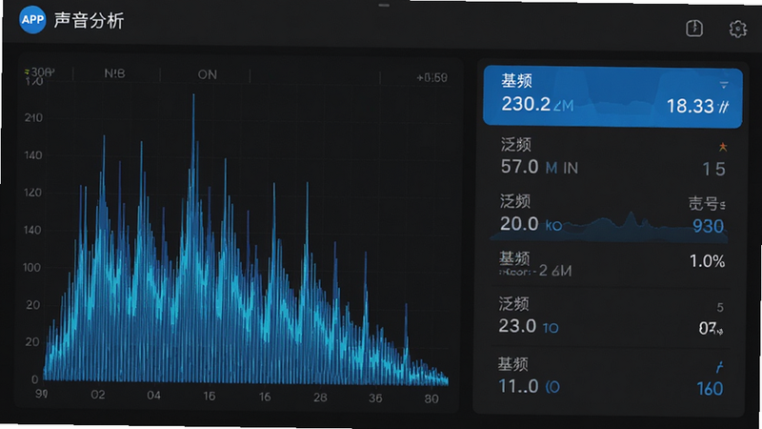
Task: Click the slash icon in 基频 11..0 row
Action: (x=720, y=367)
